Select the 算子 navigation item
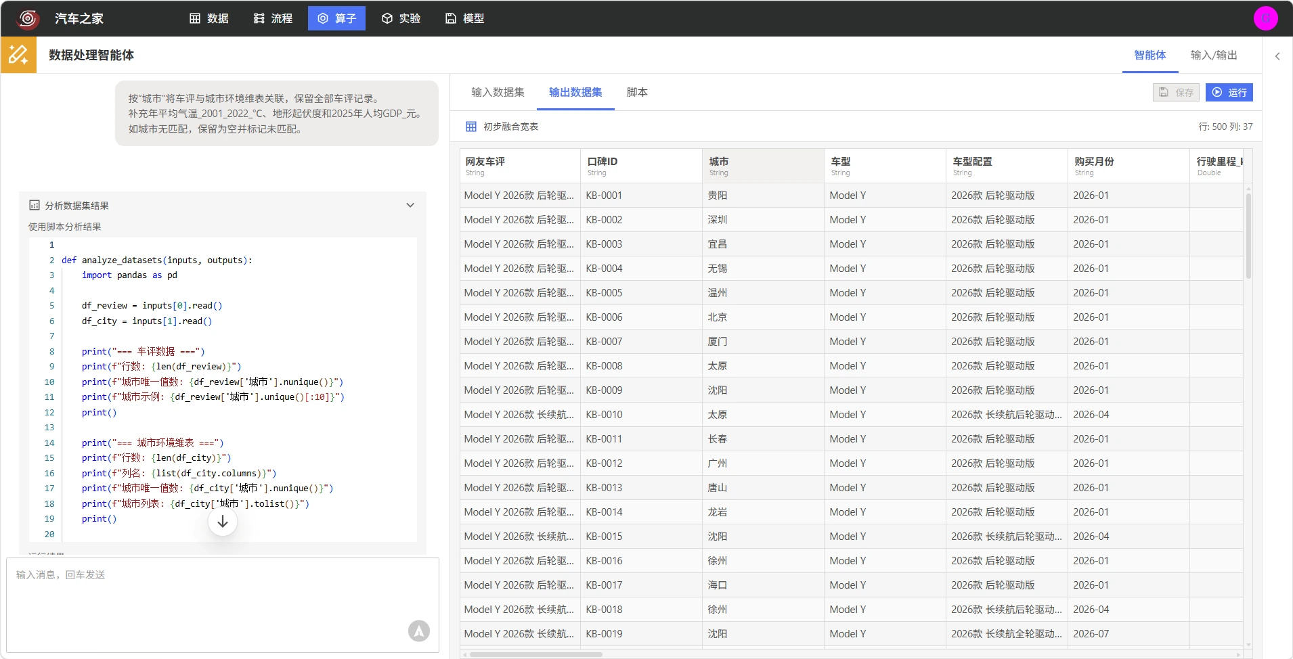Screen dimensions: 1293x659 pyautogui.click(x=336, y=18)
